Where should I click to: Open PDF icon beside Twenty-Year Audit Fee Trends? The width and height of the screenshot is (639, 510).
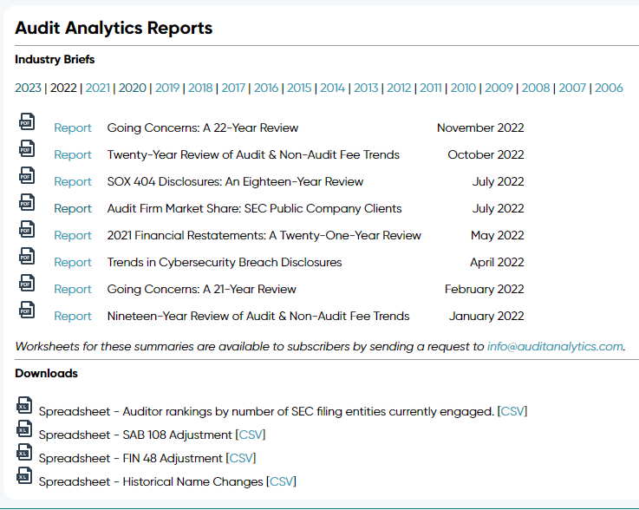pos(27,149)
